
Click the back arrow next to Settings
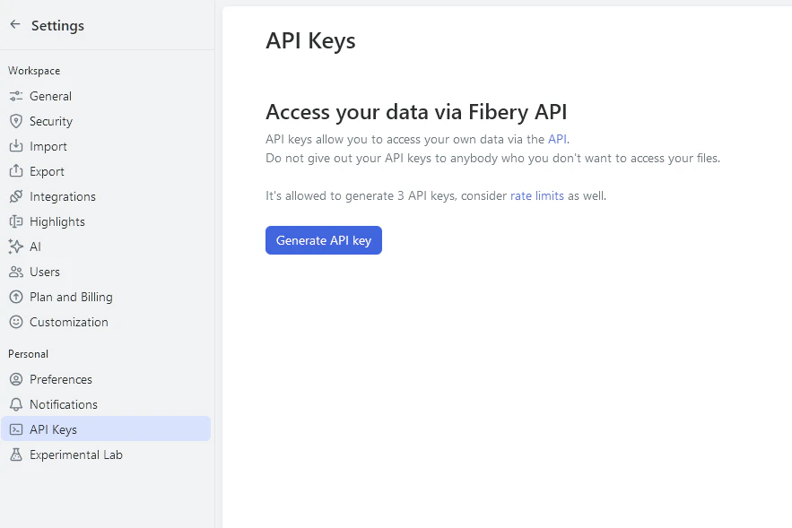[x=15, y=25]
